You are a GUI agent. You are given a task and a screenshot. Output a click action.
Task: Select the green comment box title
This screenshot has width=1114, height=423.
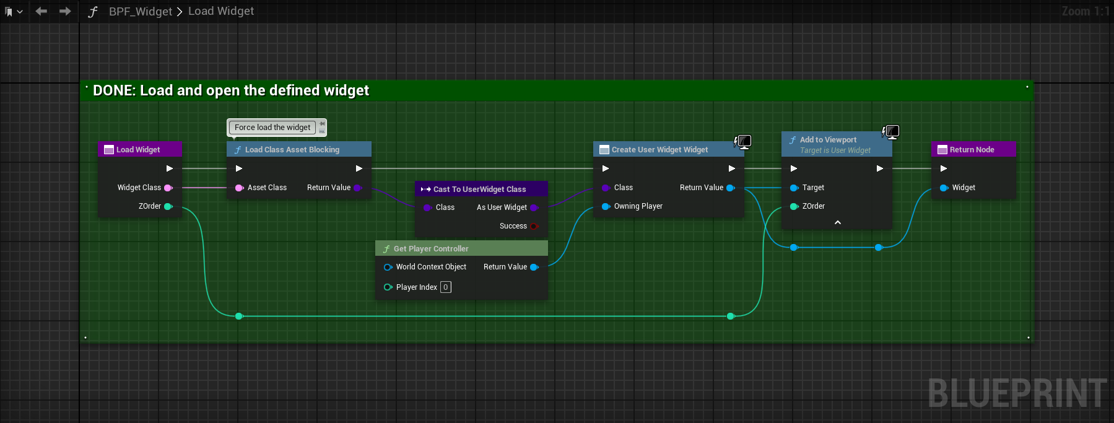click(231, 90)
